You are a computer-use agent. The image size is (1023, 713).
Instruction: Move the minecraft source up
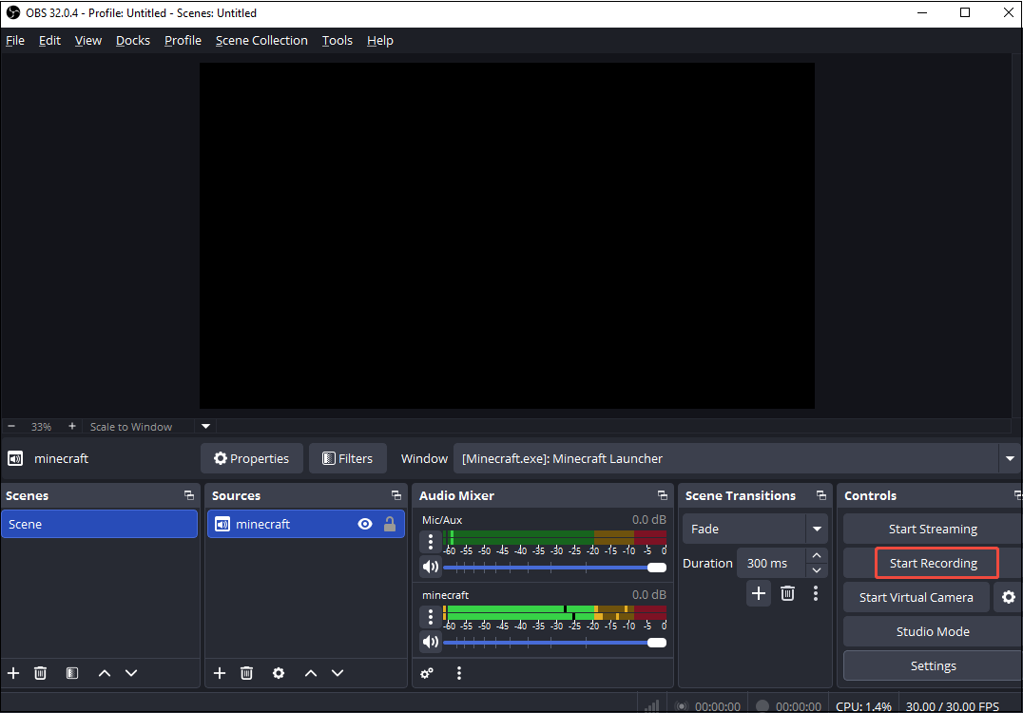point(311,673)
